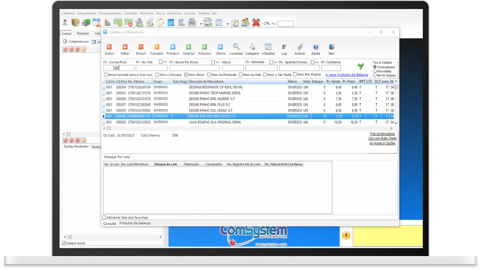Screen dimensions: 481x269
Task: Open the Lançamentos menu
Action: (x=87, y=13)
